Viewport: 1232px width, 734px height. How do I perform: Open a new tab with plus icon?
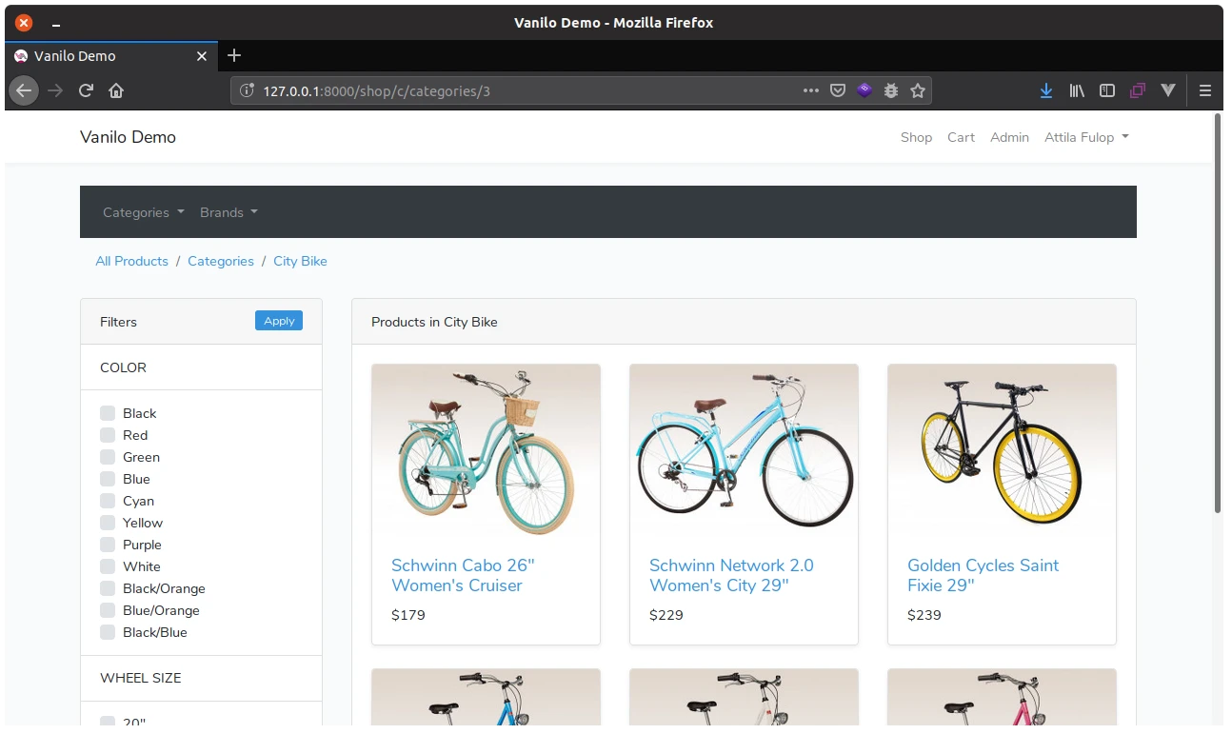click(234, 55)
